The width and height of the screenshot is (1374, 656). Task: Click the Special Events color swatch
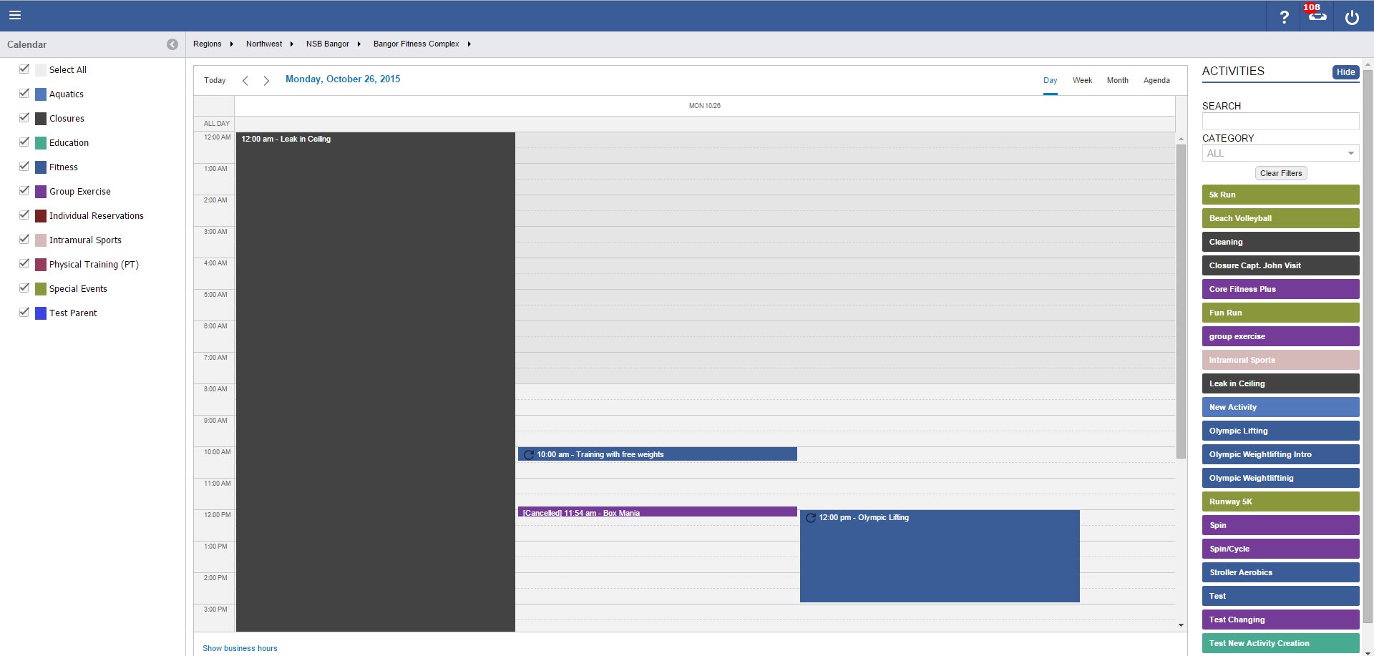41,289
